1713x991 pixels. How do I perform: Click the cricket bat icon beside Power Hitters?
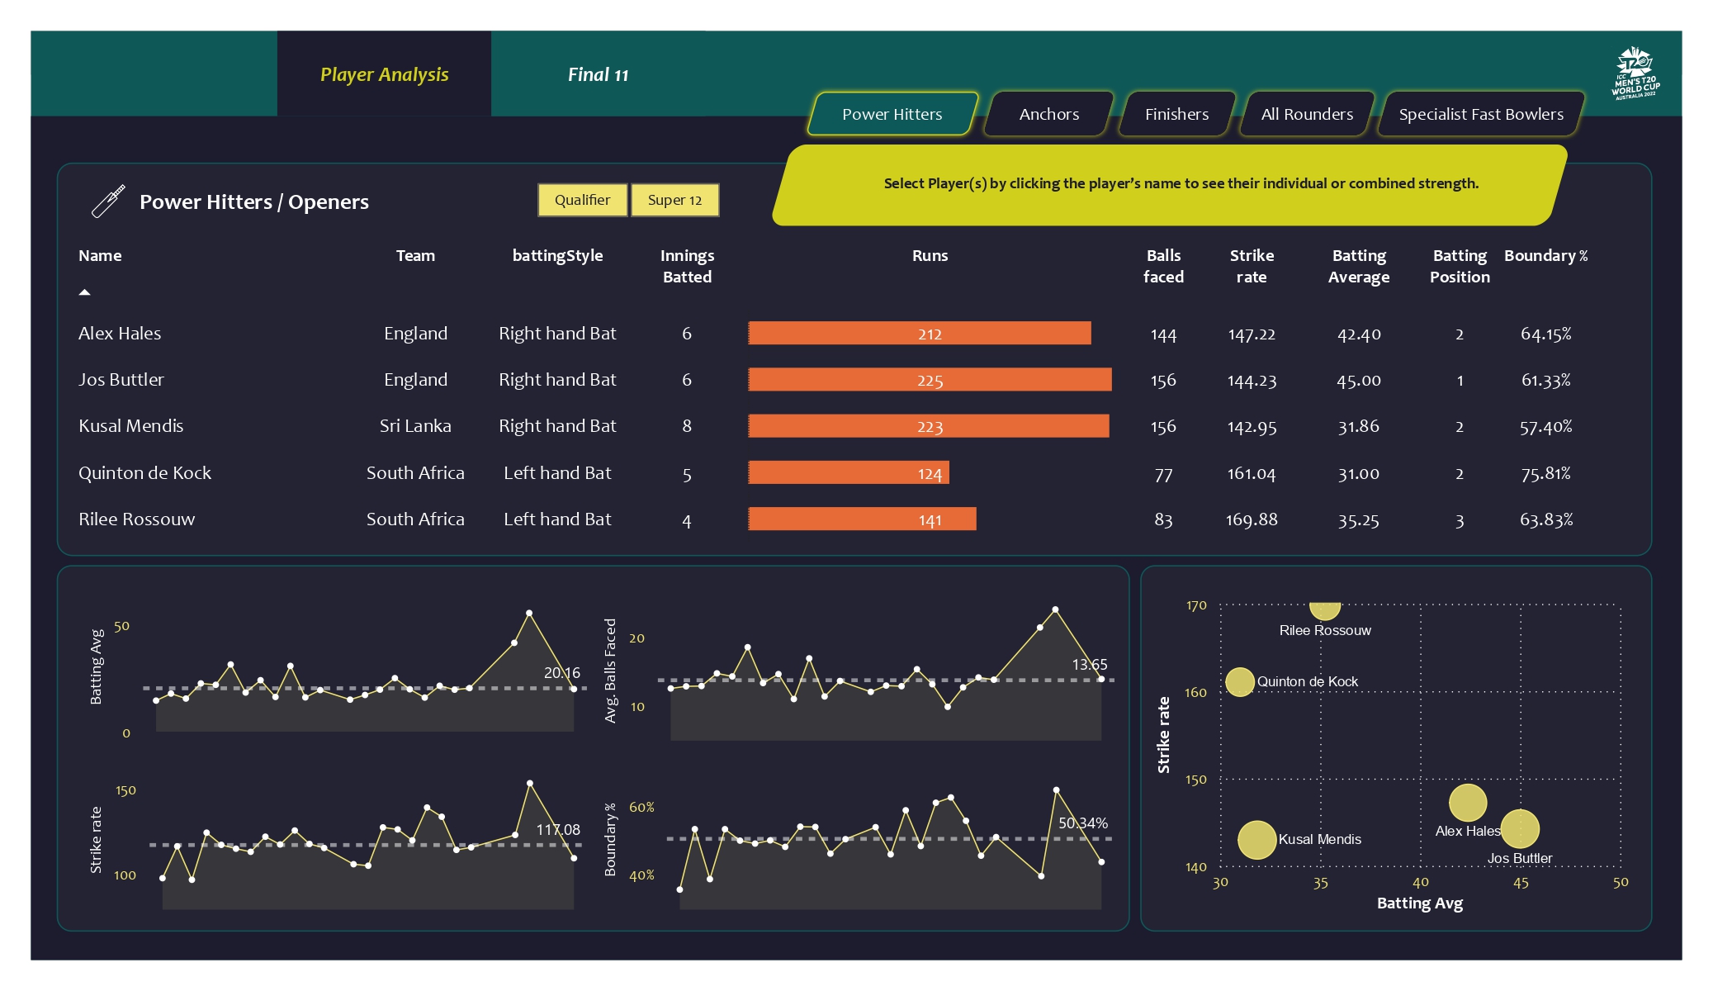pos(108,201)
